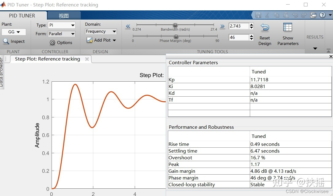The width and height of the screenshot is (333, 196).
Task: Switch to the 视图 tab
Action: (64, 16)
